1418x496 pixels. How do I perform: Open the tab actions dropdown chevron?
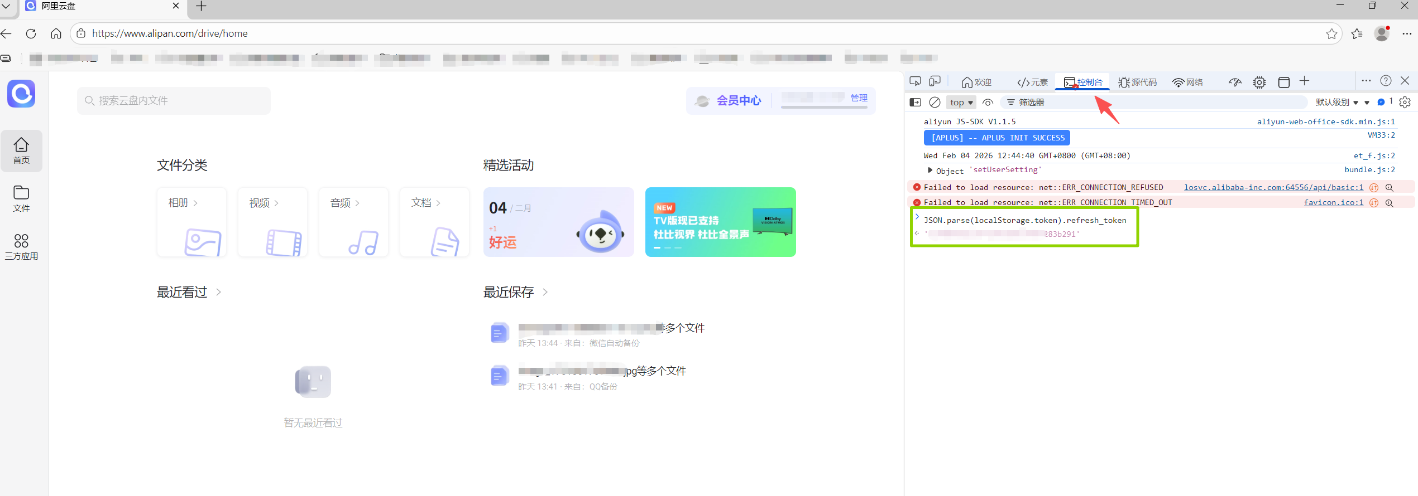tap(6, 6)
